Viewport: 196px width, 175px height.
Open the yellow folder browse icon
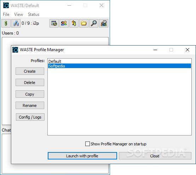point(84,23)
